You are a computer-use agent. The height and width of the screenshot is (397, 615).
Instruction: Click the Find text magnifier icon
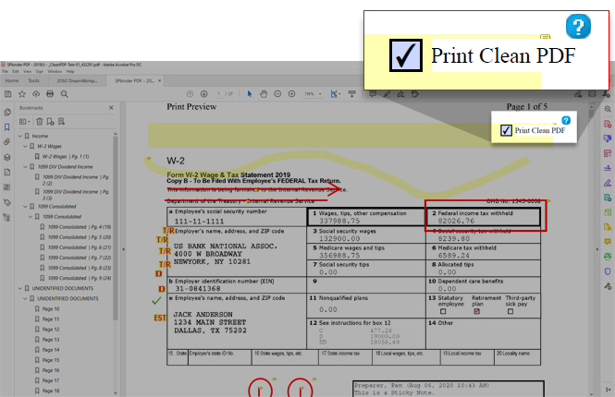click(x=65, y=94)
